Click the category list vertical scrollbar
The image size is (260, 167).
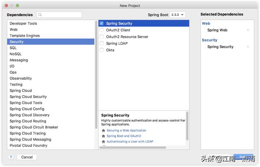coord(96,75)
